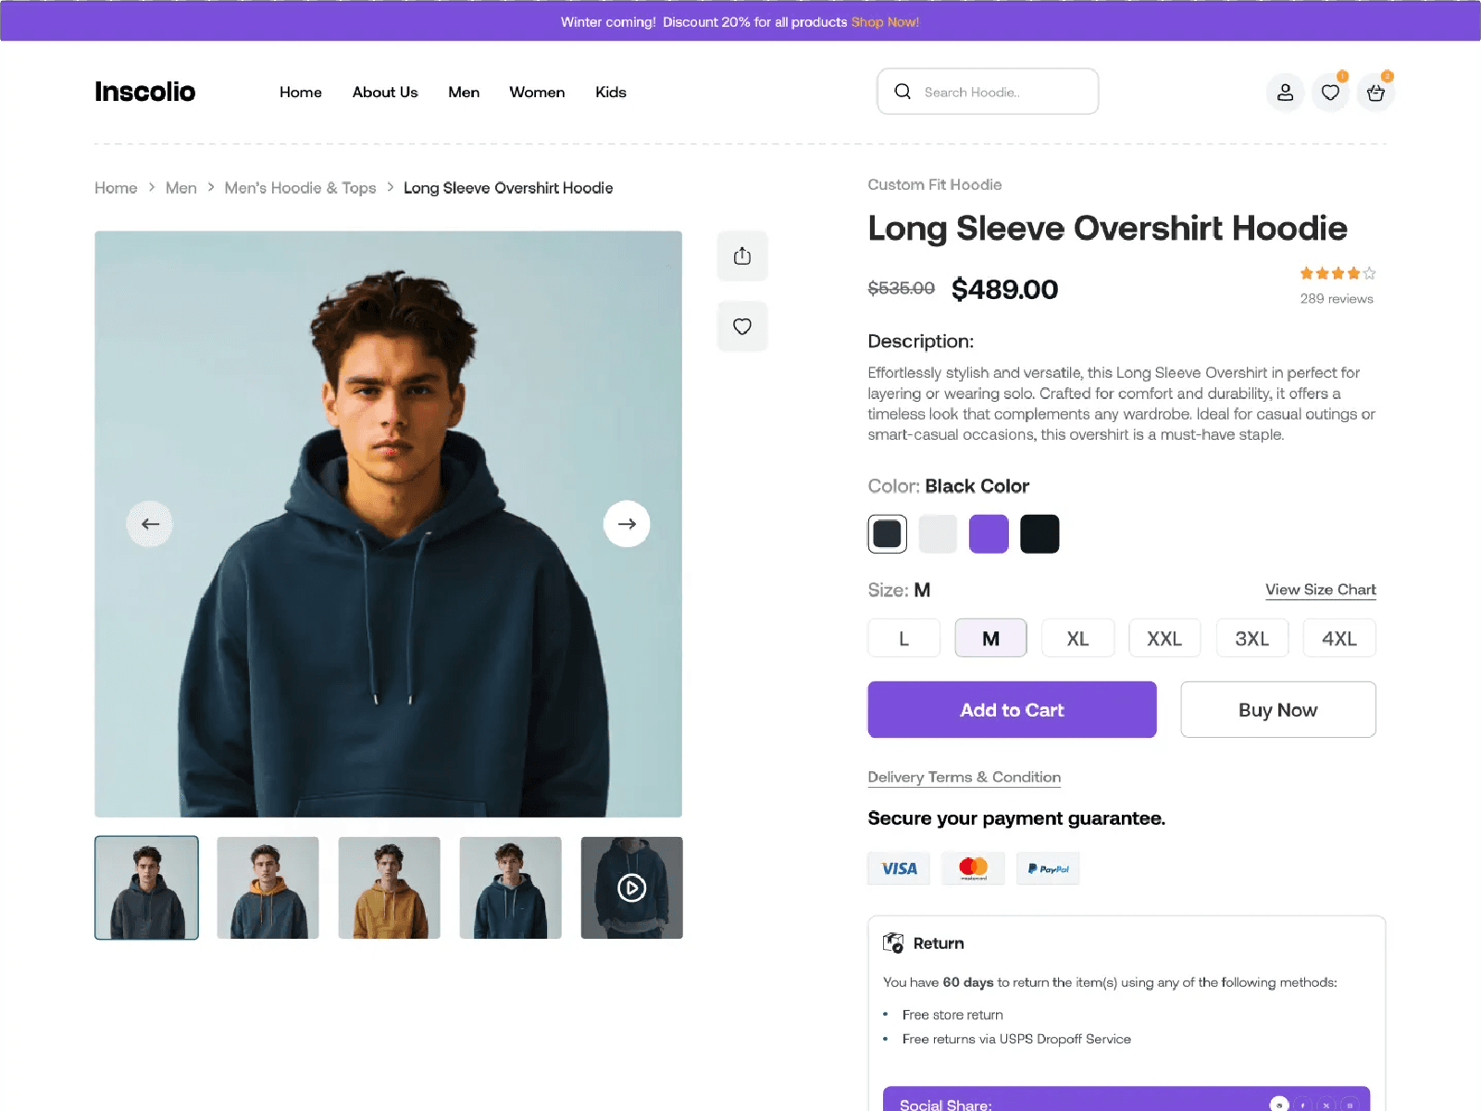Open the Women menu item

pyautogui.click(x=537, y=93)
